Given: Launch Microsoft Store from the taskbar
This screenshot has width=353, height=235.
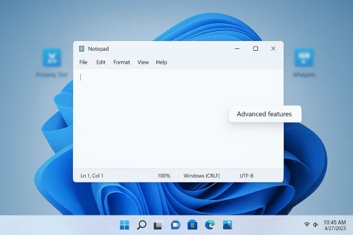Looking at the screenshot, I should click(192, 225).
